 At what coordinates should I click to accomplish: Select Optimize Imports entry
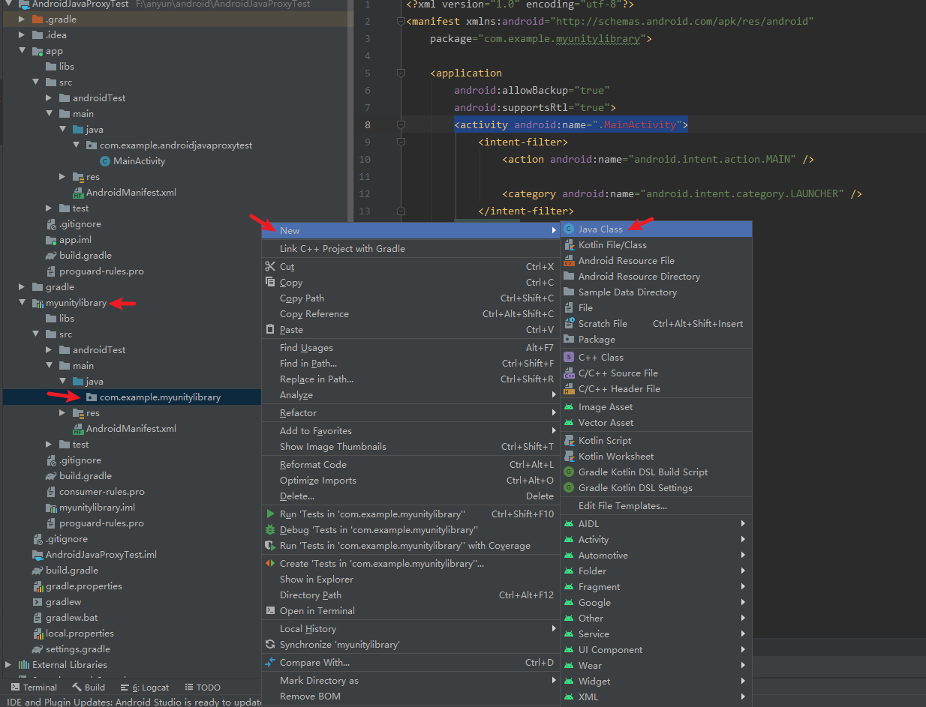pyautogui.click(x=411, y=481)
